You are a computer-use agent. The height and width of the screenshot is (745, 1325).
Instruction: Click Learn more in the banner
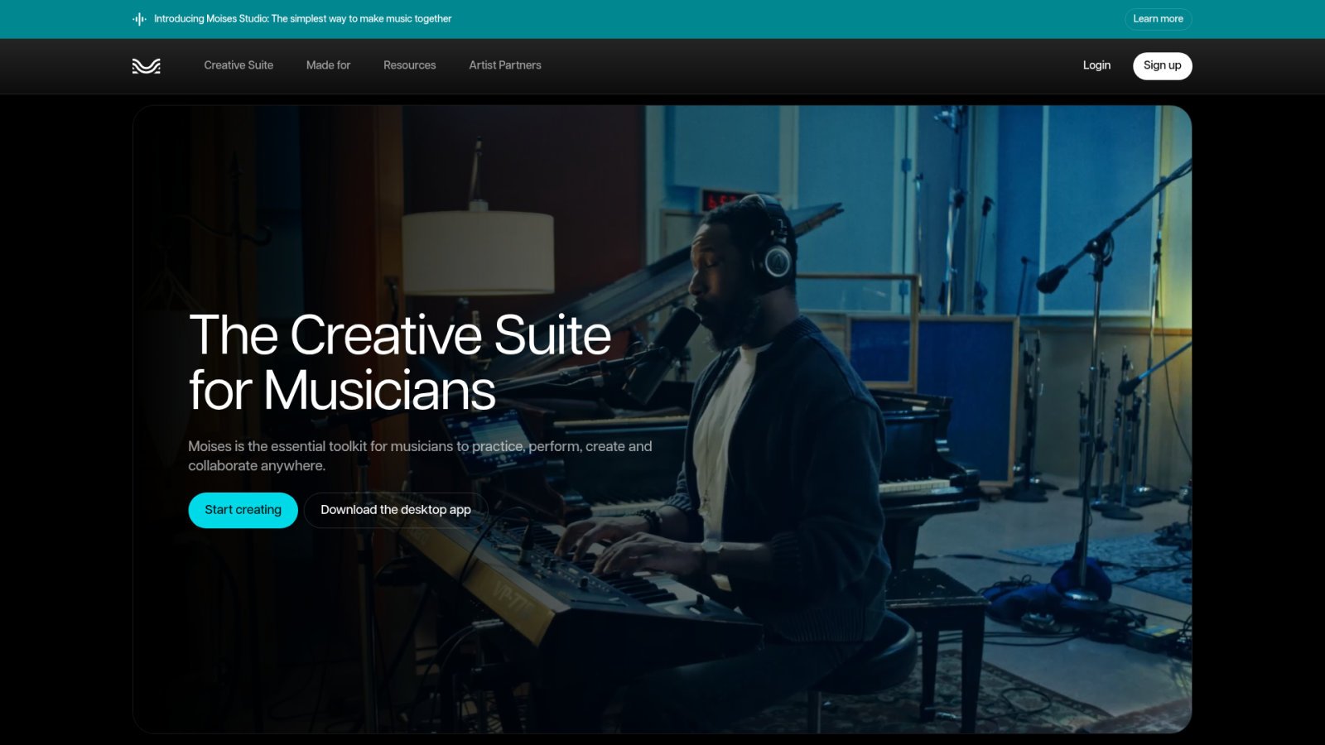click(1158, 19)
